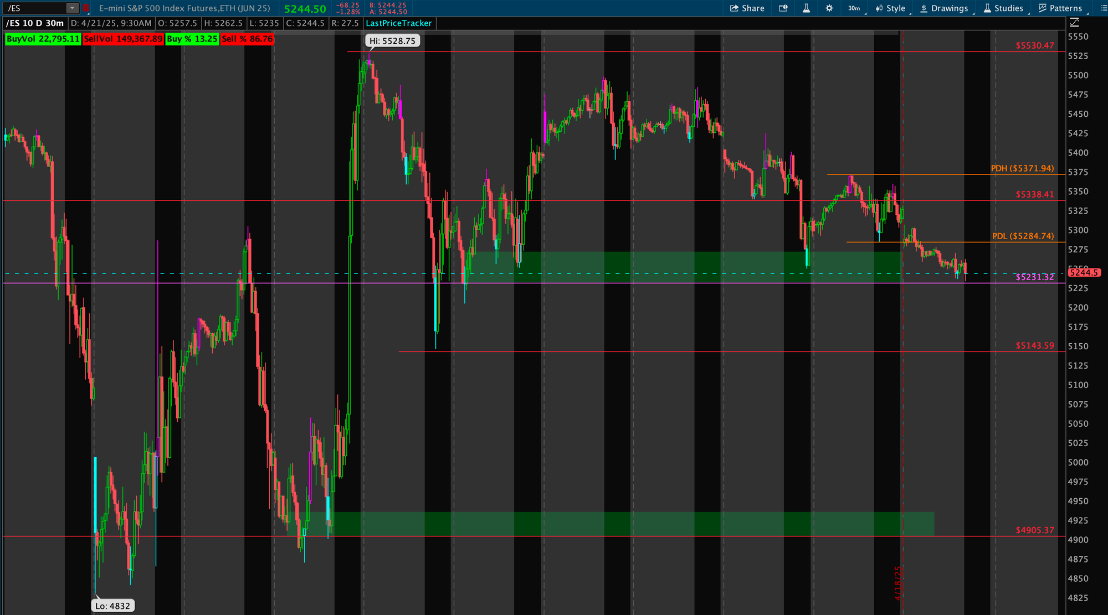Open the quick chart money icon
This screenshot has height=615, width=1108.
[x=783, y=8]
